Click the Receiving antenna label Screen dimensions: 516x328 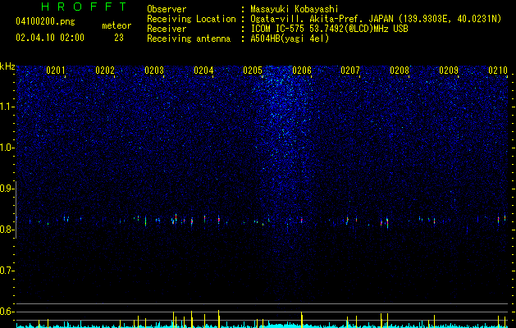point(189,39)
